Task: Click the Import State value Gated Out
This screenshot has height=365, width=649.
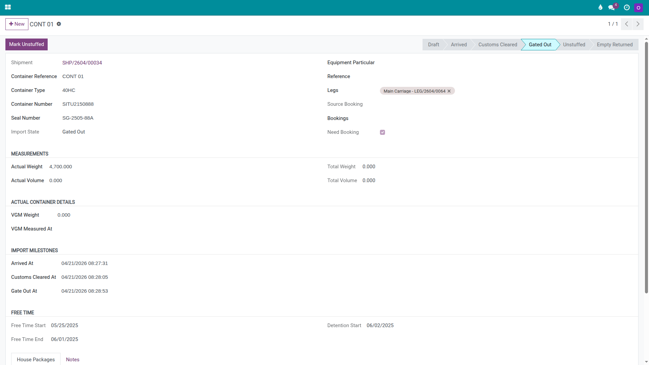Action: coord(74,132)
